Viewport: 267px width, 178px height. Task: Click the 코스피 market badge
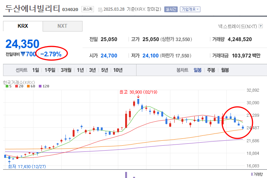87,9
